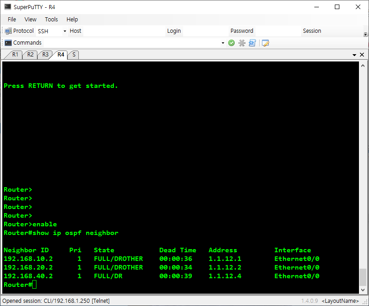Click the 'Router>enable' line
Image resolution: width=369 pixels, height=306 pixels.
[31, 224]
